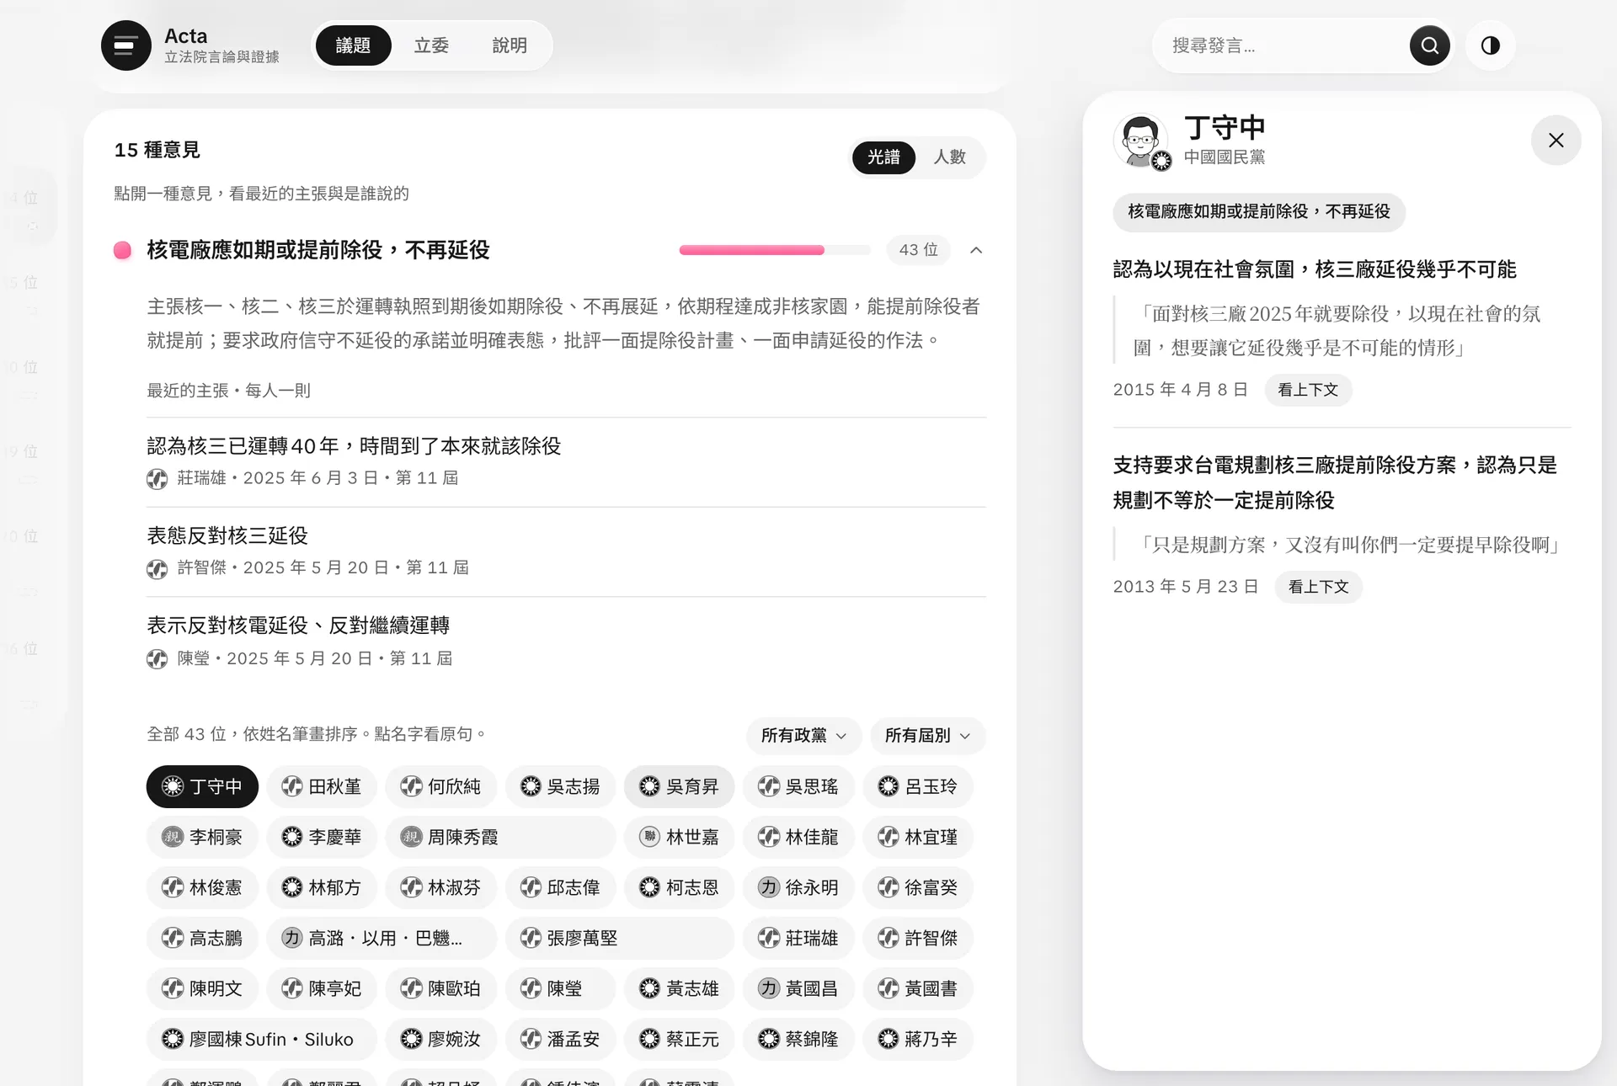The image size is (1617, 1086).
Task: Click the Acta logo icon
Action: 126,45
